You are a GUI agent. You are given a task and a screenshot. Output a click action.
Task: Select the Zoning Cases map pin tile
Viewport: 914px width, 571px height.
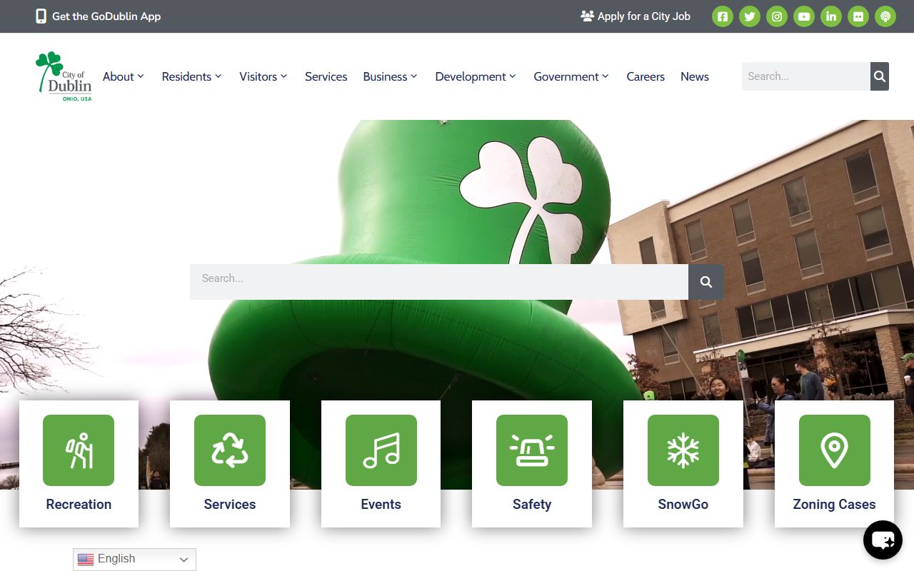(834, 463)
